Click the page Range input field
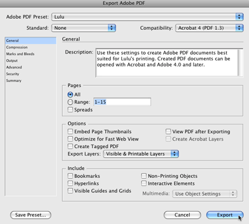The height and width of the screenshot is (224, 249). [x=122, y=102]
